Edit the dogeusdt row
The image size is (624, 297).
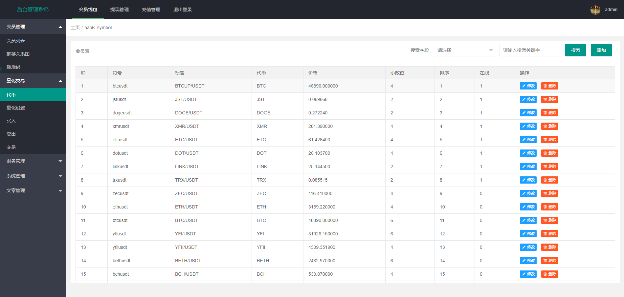point(528,113)
